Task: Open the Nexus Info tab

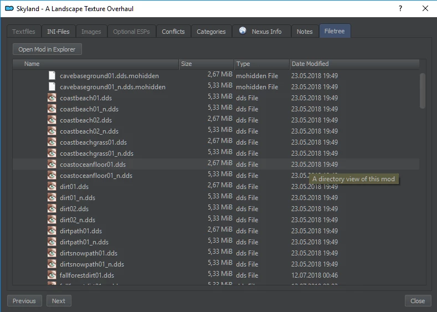Action: tap(261, 32)
